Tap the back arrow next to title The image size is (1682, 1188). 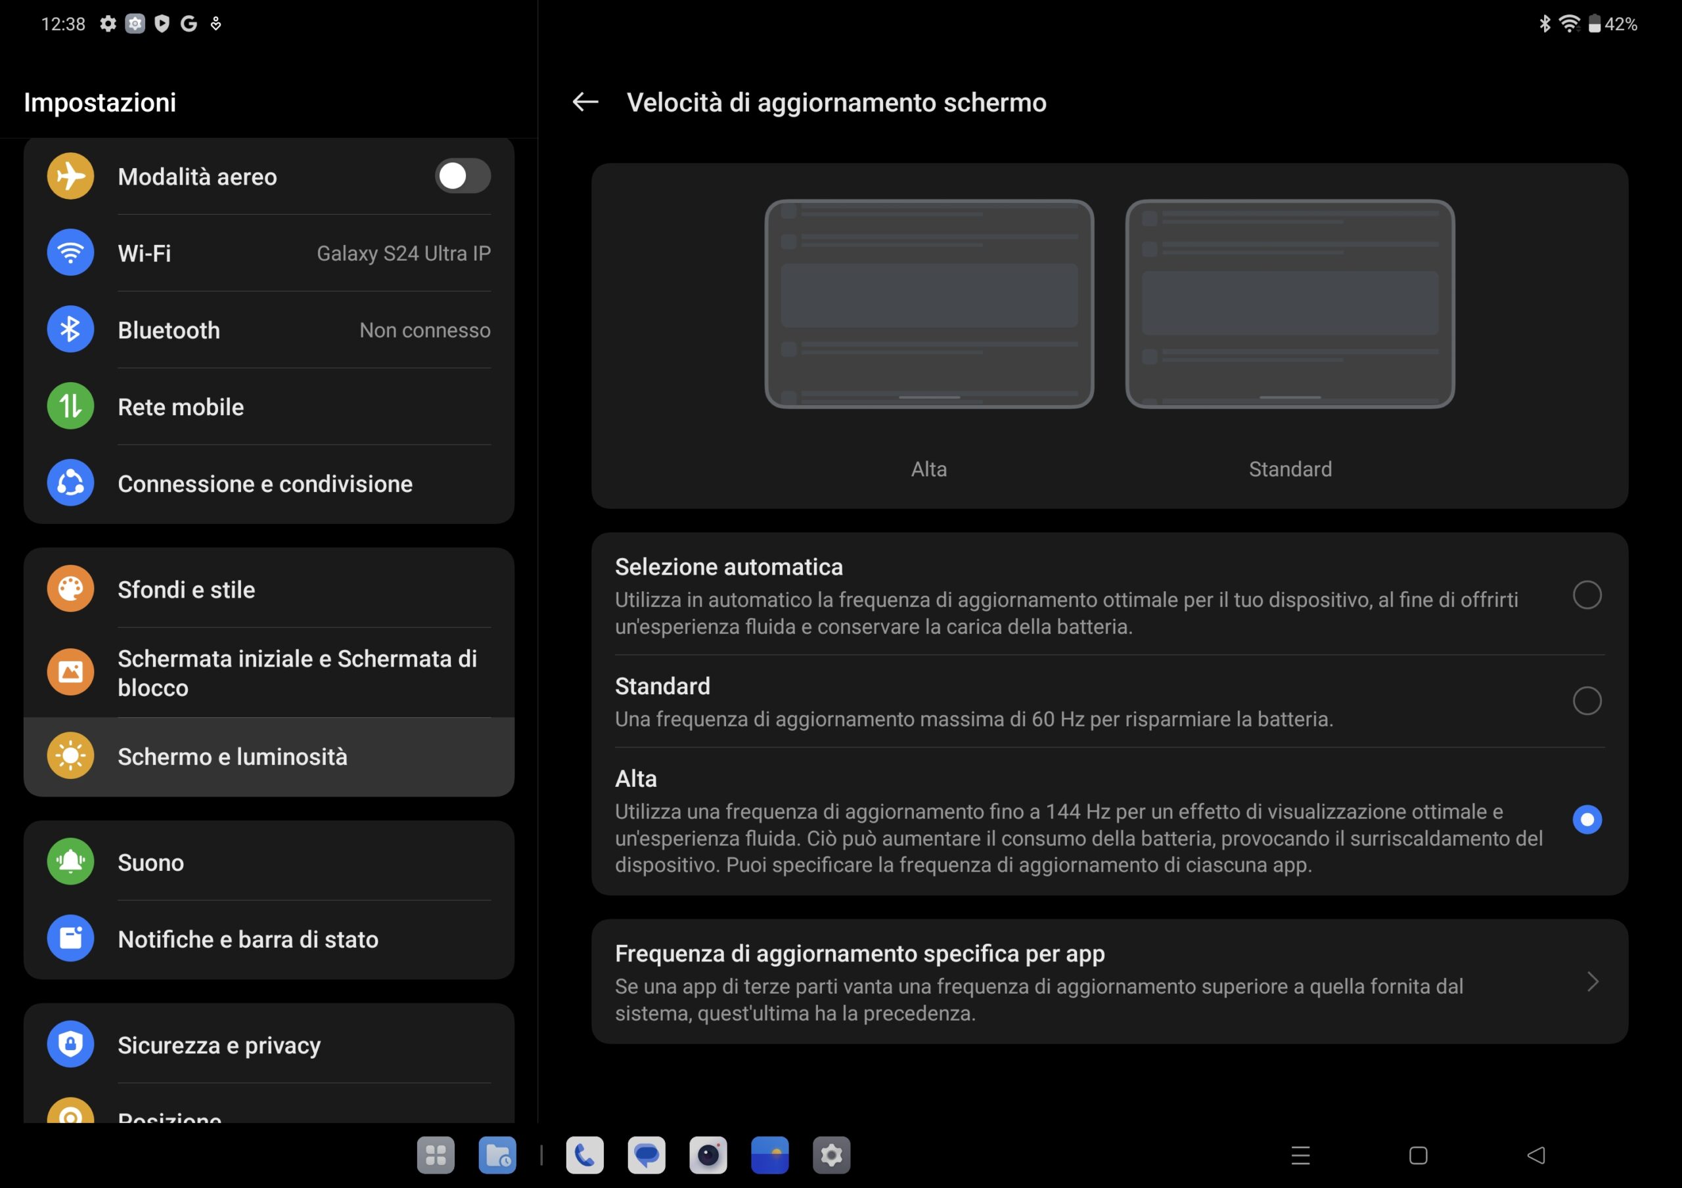[585, 102]
